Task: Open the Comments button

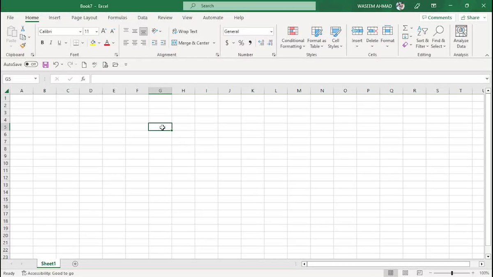Action: pyautogui.click(x=437, y=18)
